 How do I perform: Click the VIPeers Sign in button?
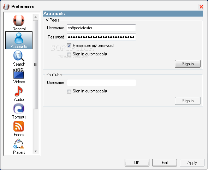point(188,64)
